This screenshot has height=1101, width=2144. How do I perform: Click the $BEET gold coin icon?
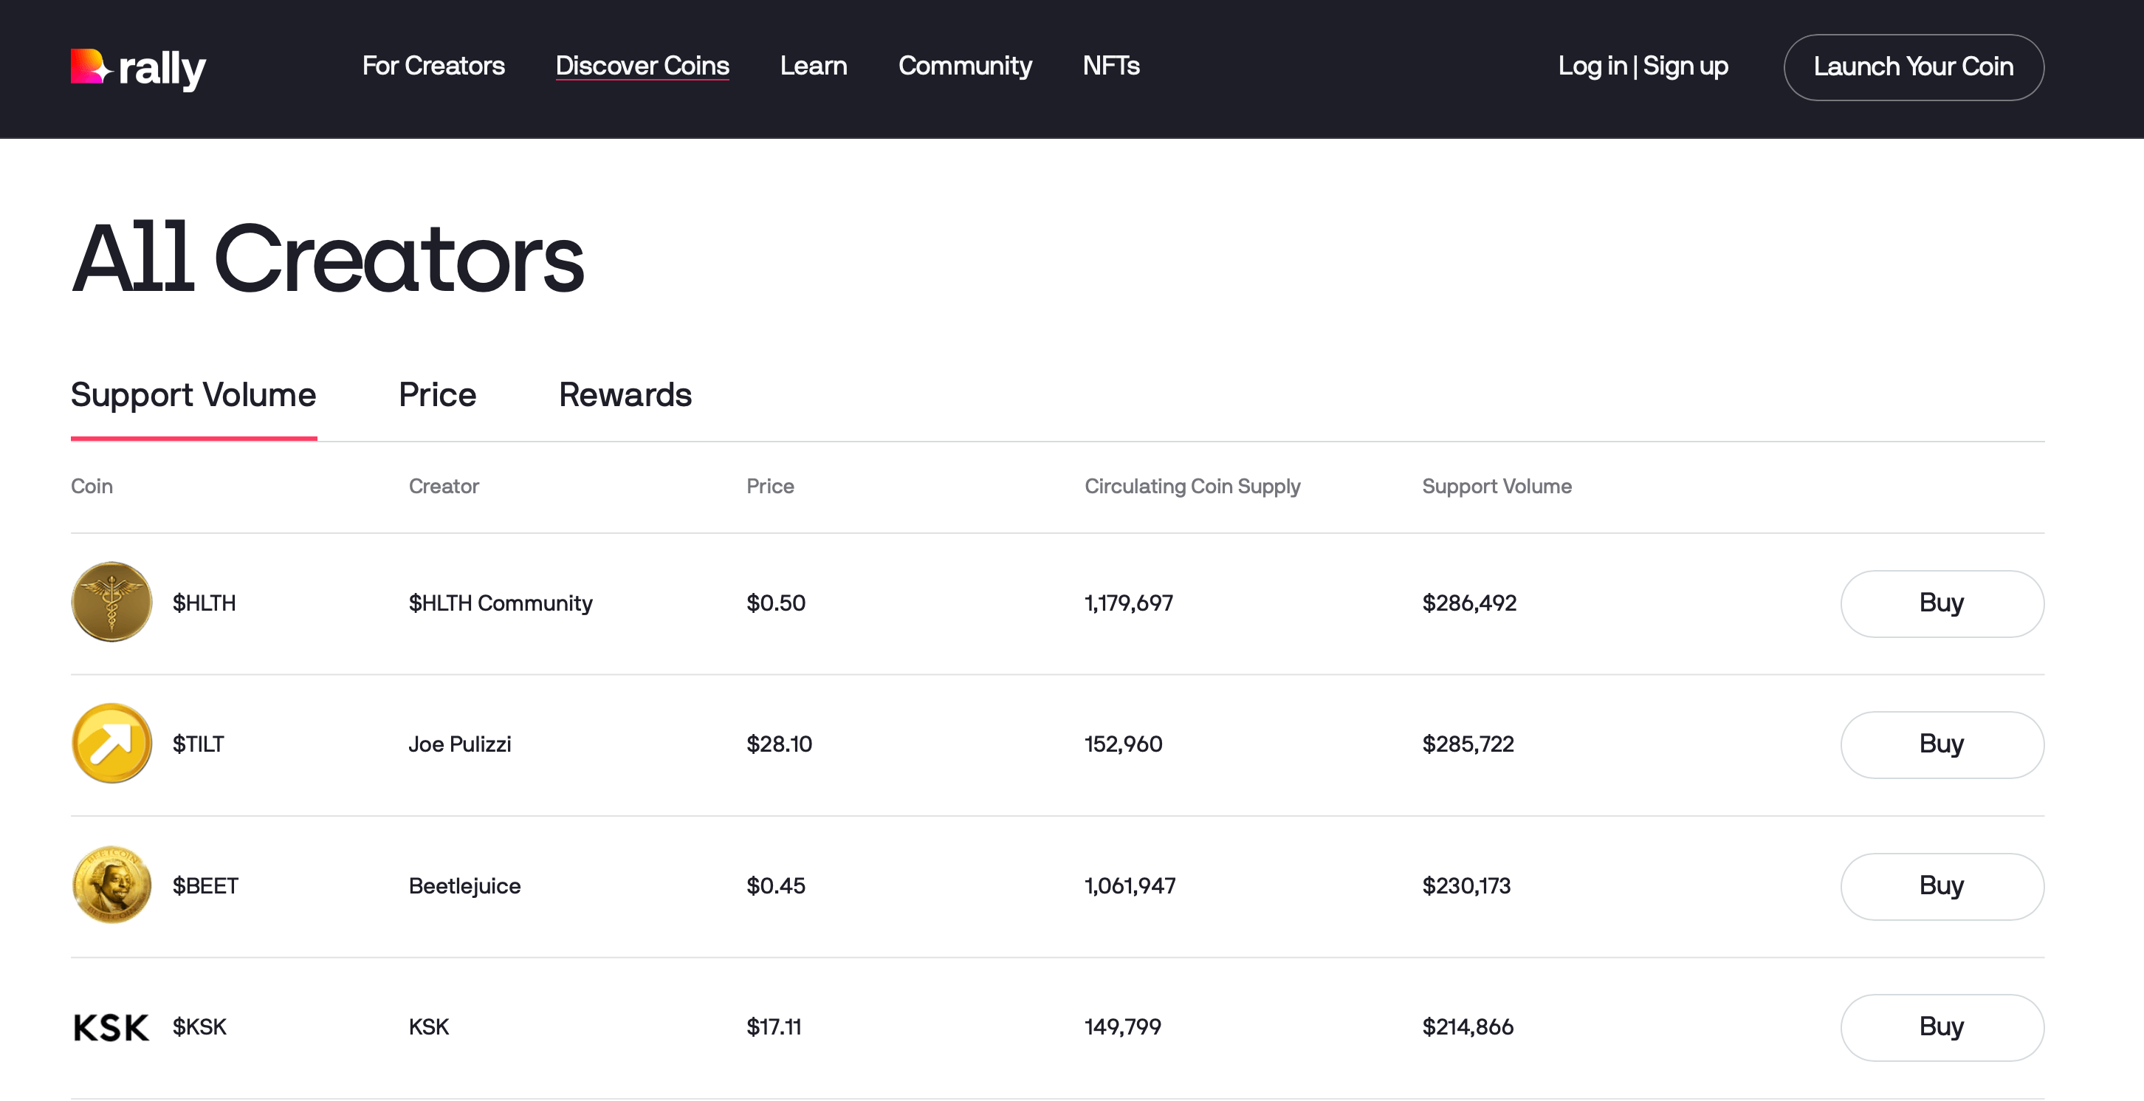pyautogui.click(x=111, y=885)
